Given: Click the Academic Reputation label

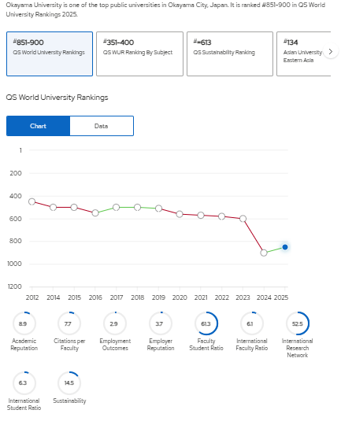Looking at the screenshot, I should [24, 345].
